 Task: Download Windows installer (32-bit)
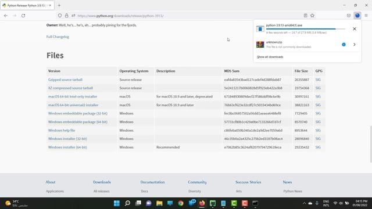(x=67, y=139)
